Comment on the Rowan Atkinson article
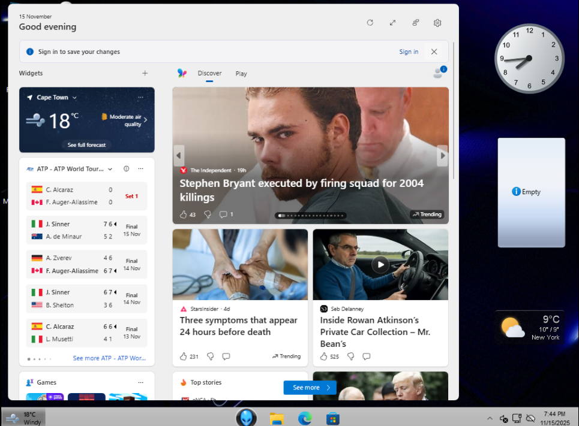The width and height of the screenshot is (579, 426). tap(367, 356)
